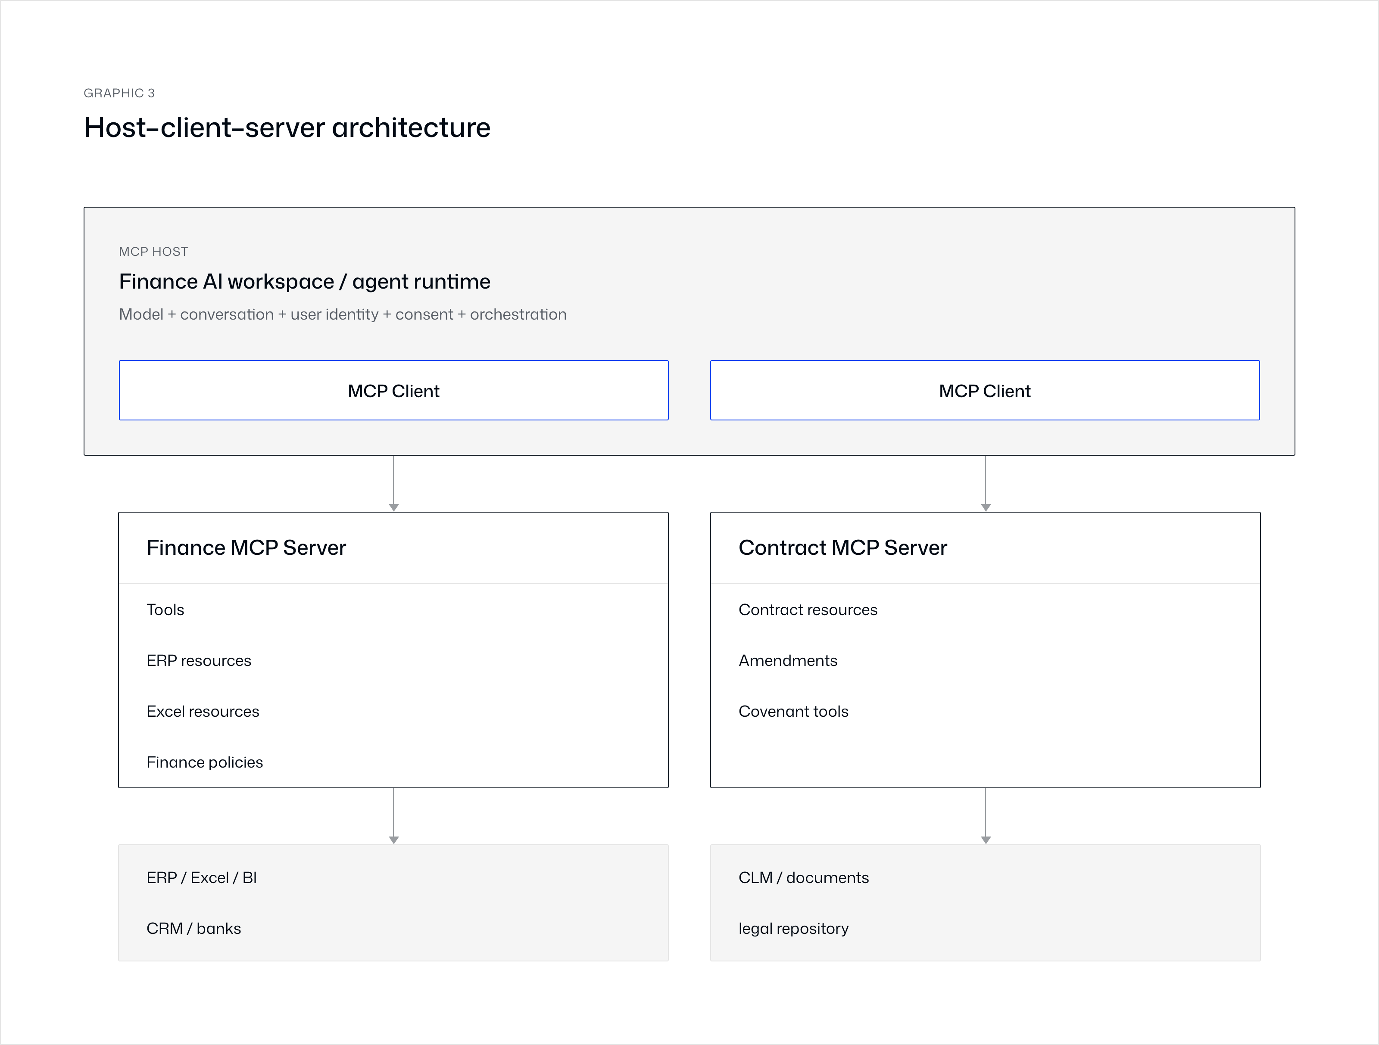Click 'Excel resources' row
Viewport: 1379px width, 1045px height.
[x=203, y=712]
